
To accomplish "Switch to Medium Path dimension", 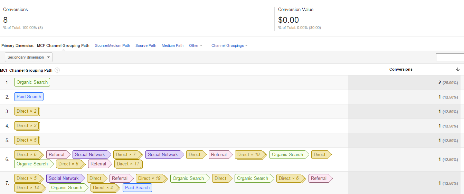I will click(172, 45).
